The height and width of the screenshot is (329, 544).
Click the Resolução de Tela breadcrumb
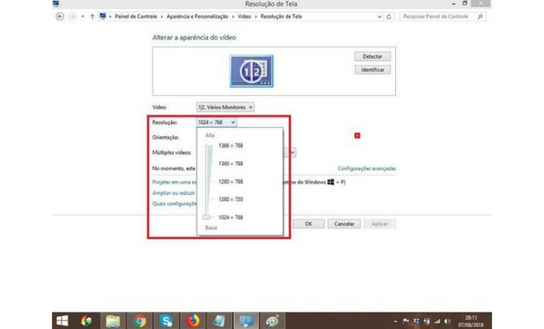pos(281,16)
